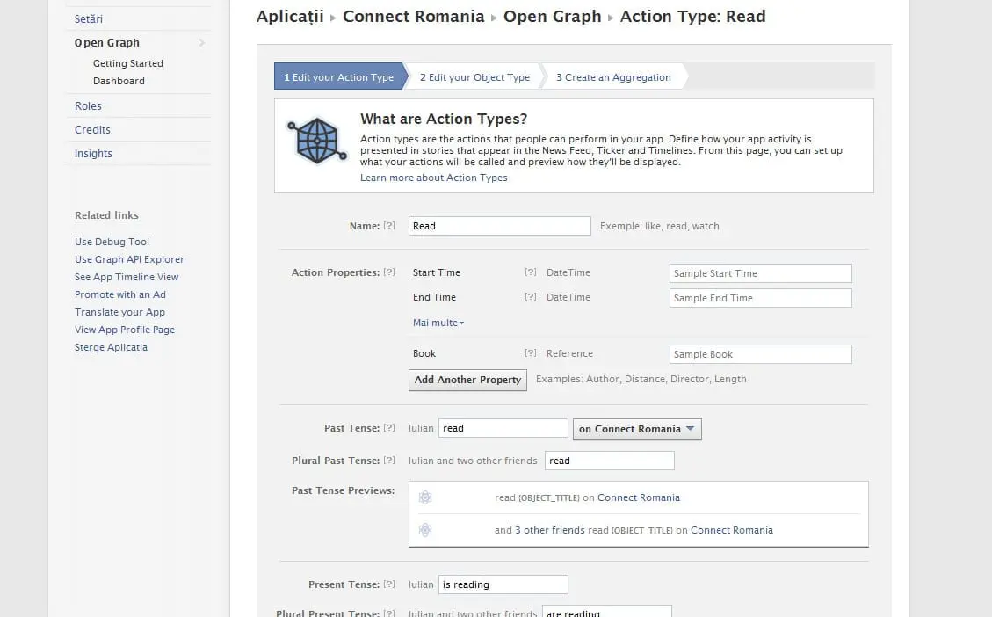Image resolution: width=992 pixels, height=617 pixels.
Task: Click the 'are reading' plural present field
Action: click(607, 612)
